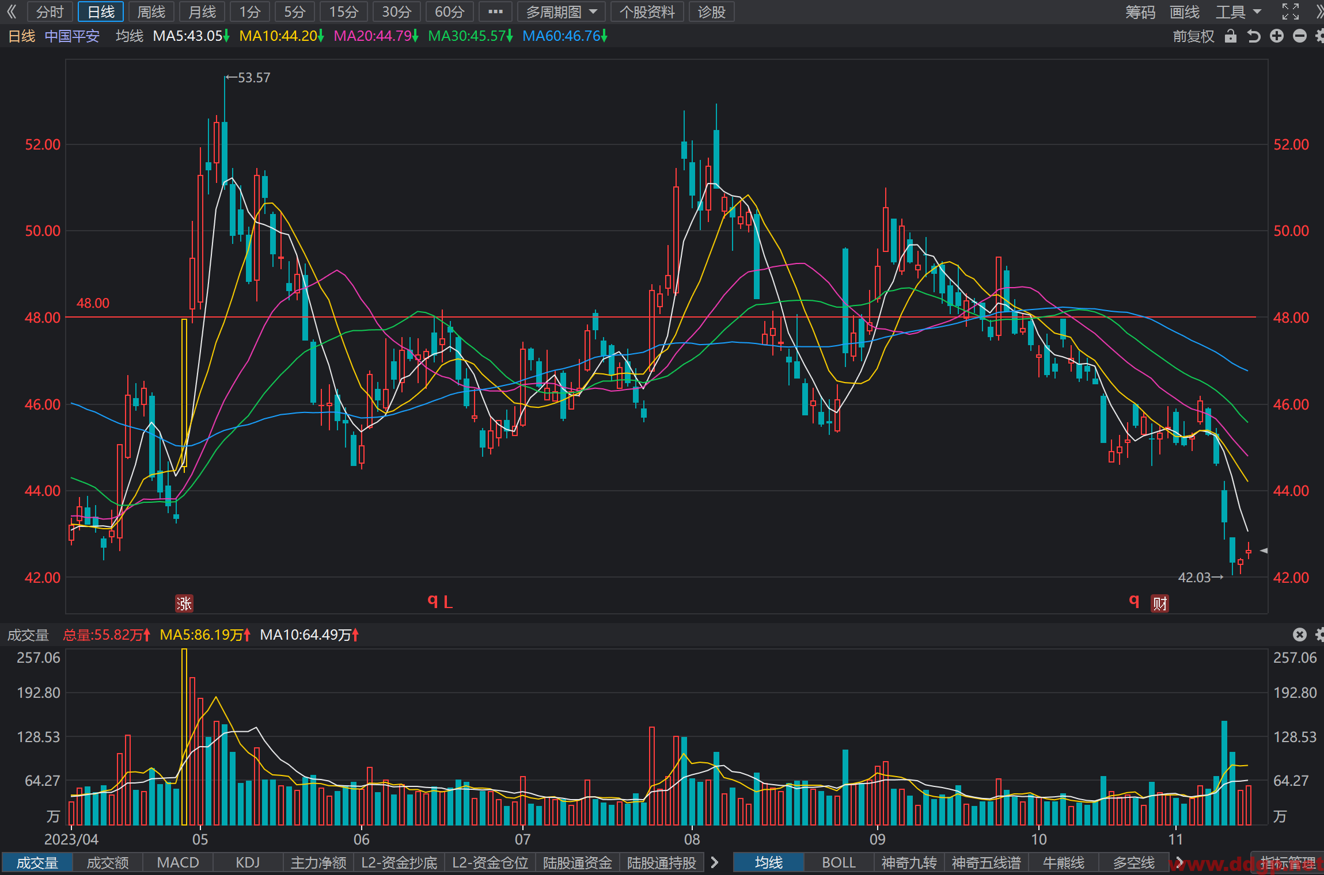Zoom in chart with plus icon
The height and width of the screenshot is (875, 1324).
pos(1277,36)
